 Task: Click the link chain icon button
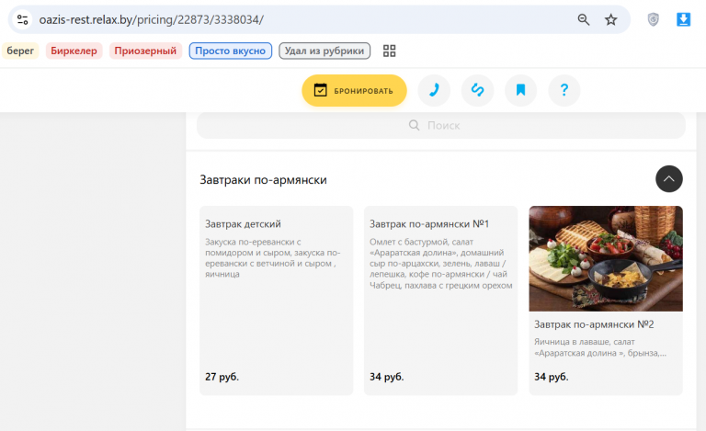(x=477, y=90)
